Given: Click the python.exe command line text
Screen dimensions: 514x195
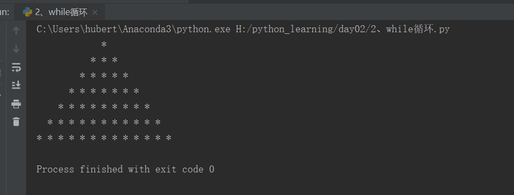Looking at the screenshot, I should [243, 29].
